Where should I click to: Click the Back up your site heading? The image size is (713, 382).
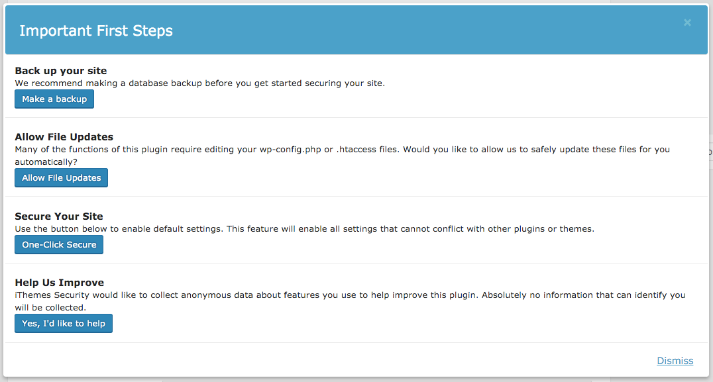click(x=61, y=71)
